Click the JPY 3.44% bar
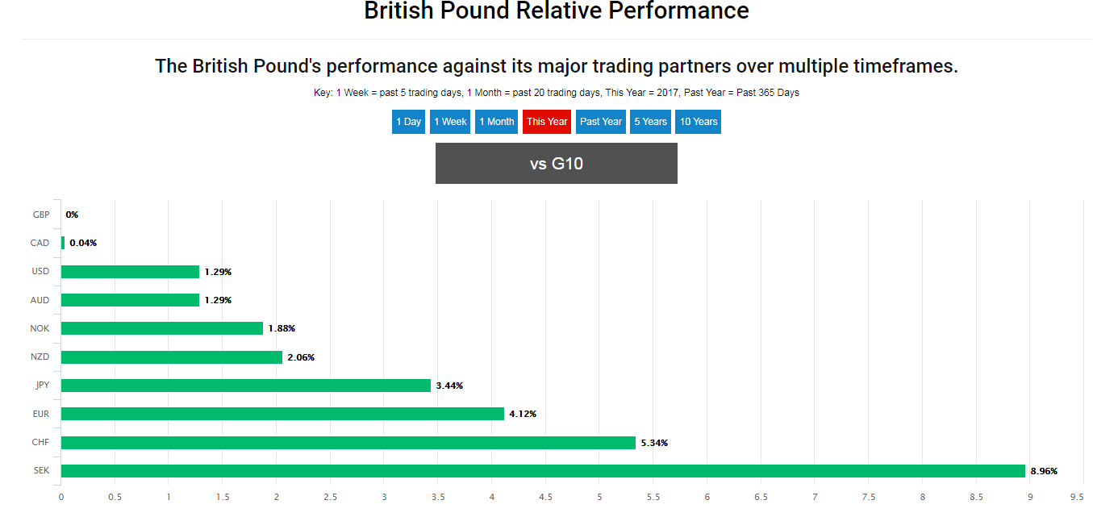This screenshot has height=517, width=1093. coord(246,386)
